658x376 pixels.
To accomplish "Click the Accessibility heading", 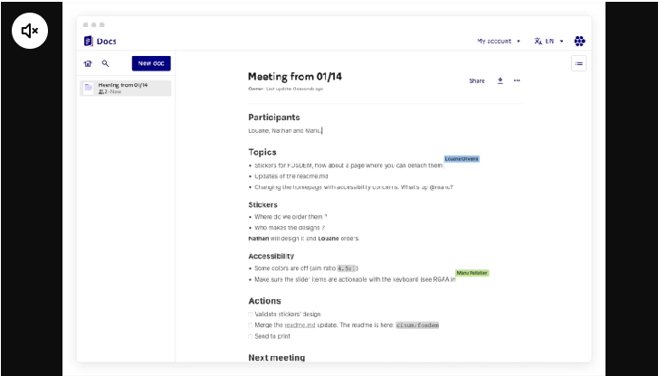I will [272, 256].
